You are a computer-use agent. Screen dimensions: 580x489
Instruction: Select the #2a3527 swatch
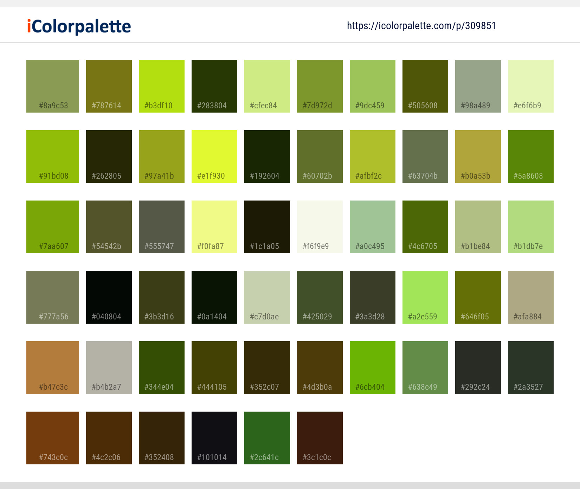pyautogui.click(x=531, y=368)
